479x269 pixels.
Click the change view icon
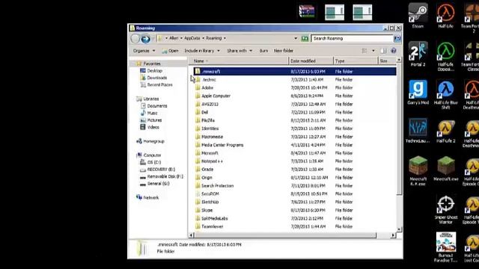coord(364,51)
